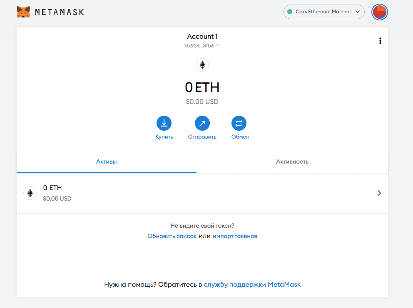Click the MetaMask fox logo
413x308 pixels.
tap(23, 12)
